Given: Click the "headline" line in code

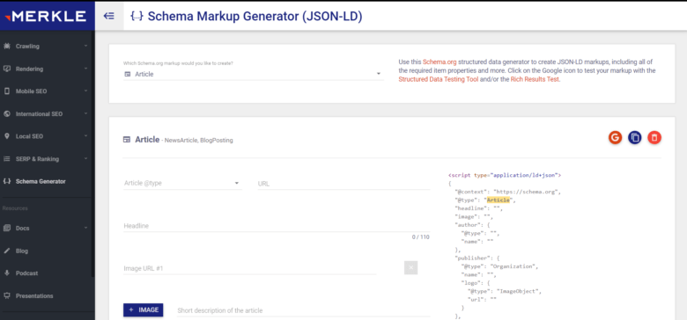Looking at the screenshot, I should pyautogui.click(x=479, y=208).
